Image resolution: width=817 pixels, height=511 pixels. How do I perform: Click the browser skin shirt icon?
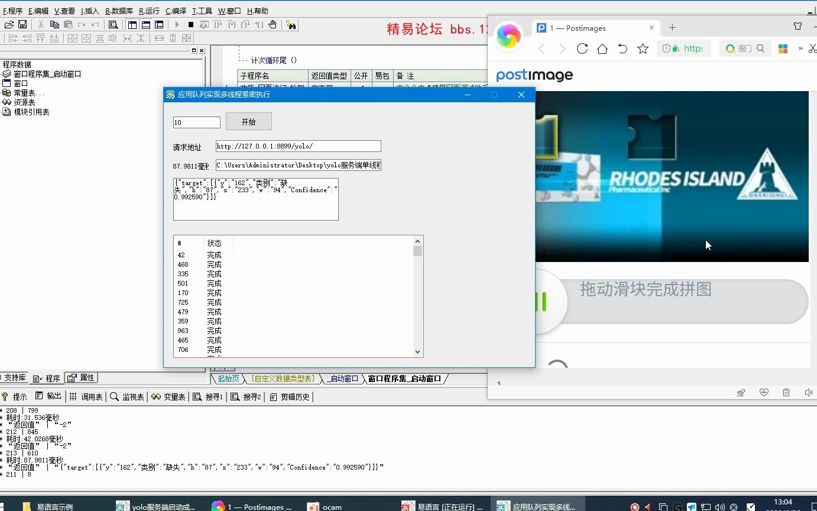click(x=798, y=27)
